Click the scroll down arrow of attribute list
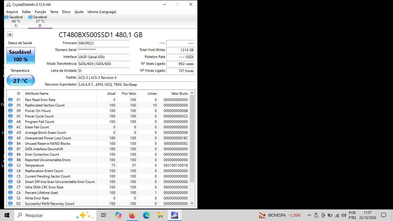 click(x=192, y=203)
